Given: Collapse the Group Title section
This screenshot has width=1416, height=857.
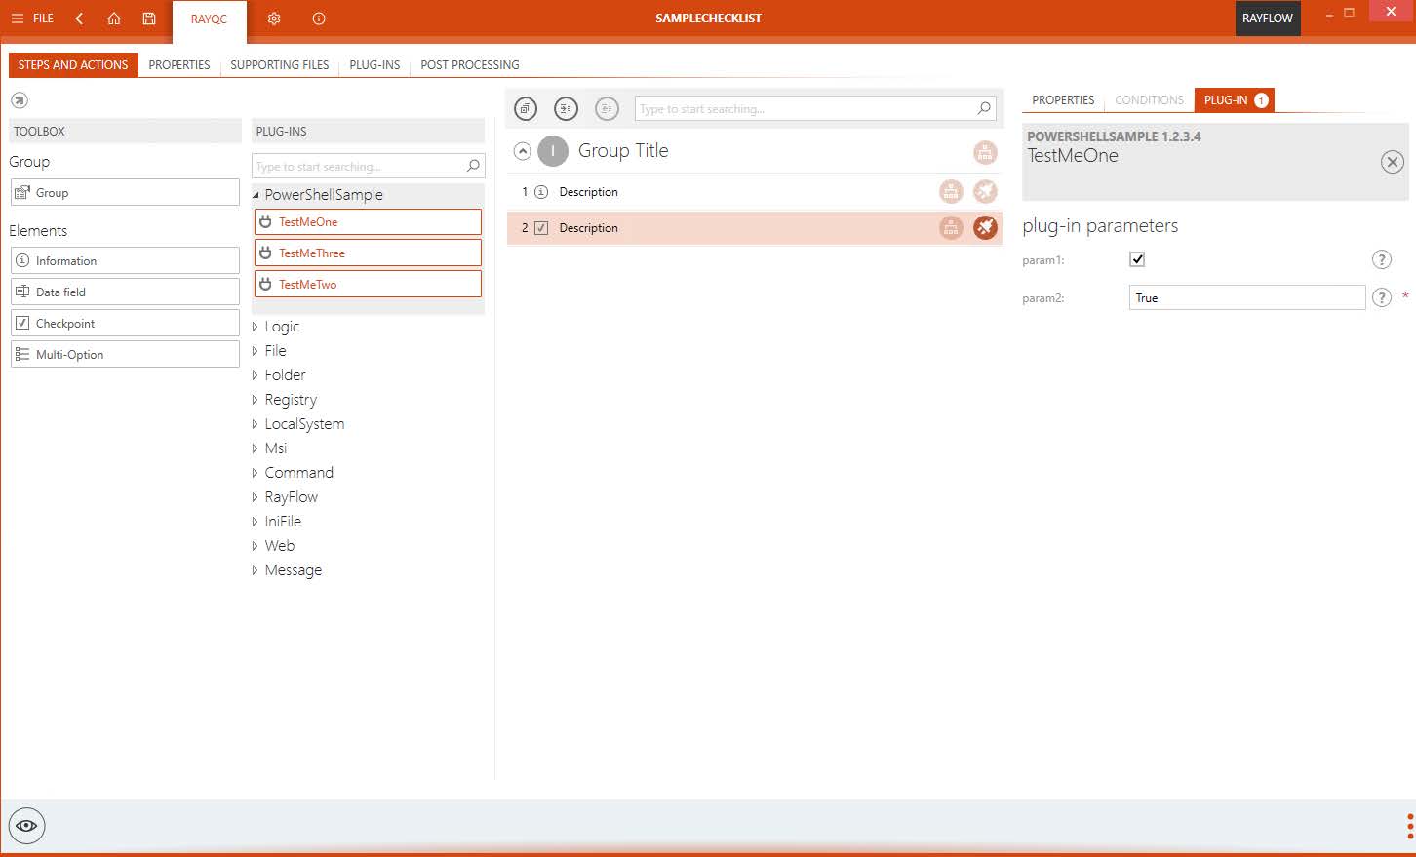Looking at the screenshot, I should [x=523, y=151].
